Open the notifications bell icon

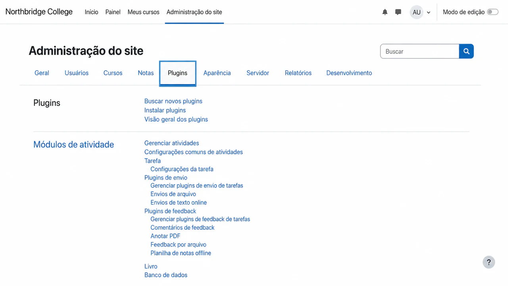[385, 12]
